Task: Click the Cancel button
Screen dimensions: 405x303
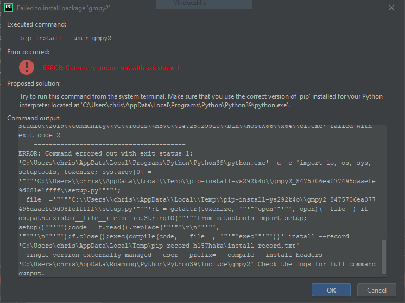Action: click(x=377, y=290)
